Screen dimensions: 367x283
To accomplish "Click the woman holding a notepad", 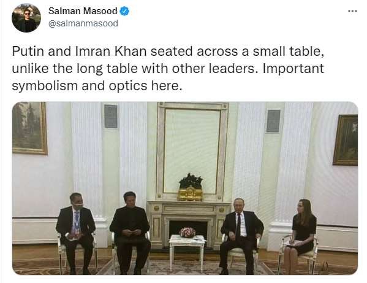I will pyautogui.click(x=300, y=231).
